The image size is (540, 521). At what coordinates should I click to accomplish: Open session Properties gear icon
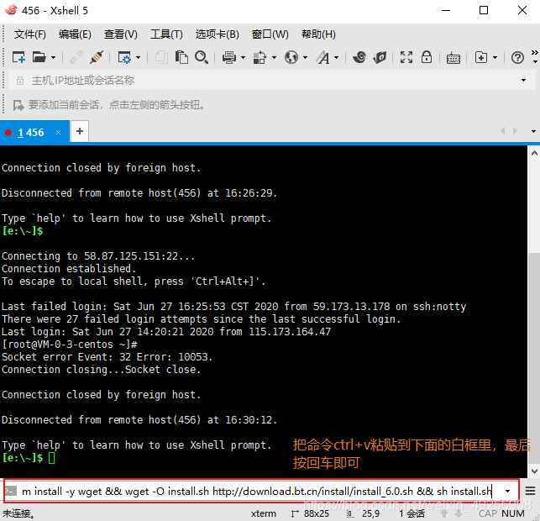124,57
